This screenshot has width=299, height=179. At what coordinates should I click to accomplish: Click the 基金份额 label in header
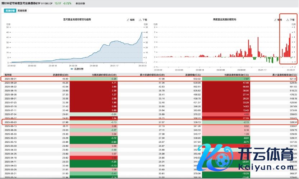pos(81,3)
